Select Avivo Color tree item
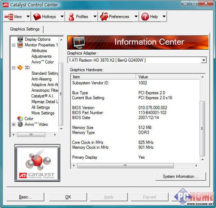The image size is (216, 208). coord(43,62)
